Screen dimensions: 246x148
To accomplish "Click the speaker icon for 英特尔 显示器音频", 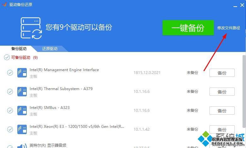I will pyautogui.click(x=22, y=146).
